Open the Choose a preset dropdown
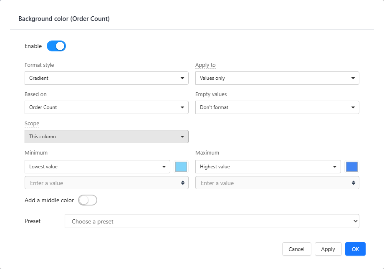The height and width of the screenshot is (269, 384). click(212, 221)
